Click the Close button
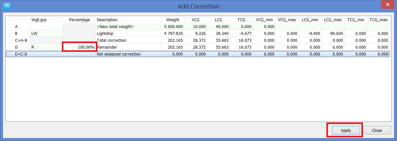 pos(377,130)
